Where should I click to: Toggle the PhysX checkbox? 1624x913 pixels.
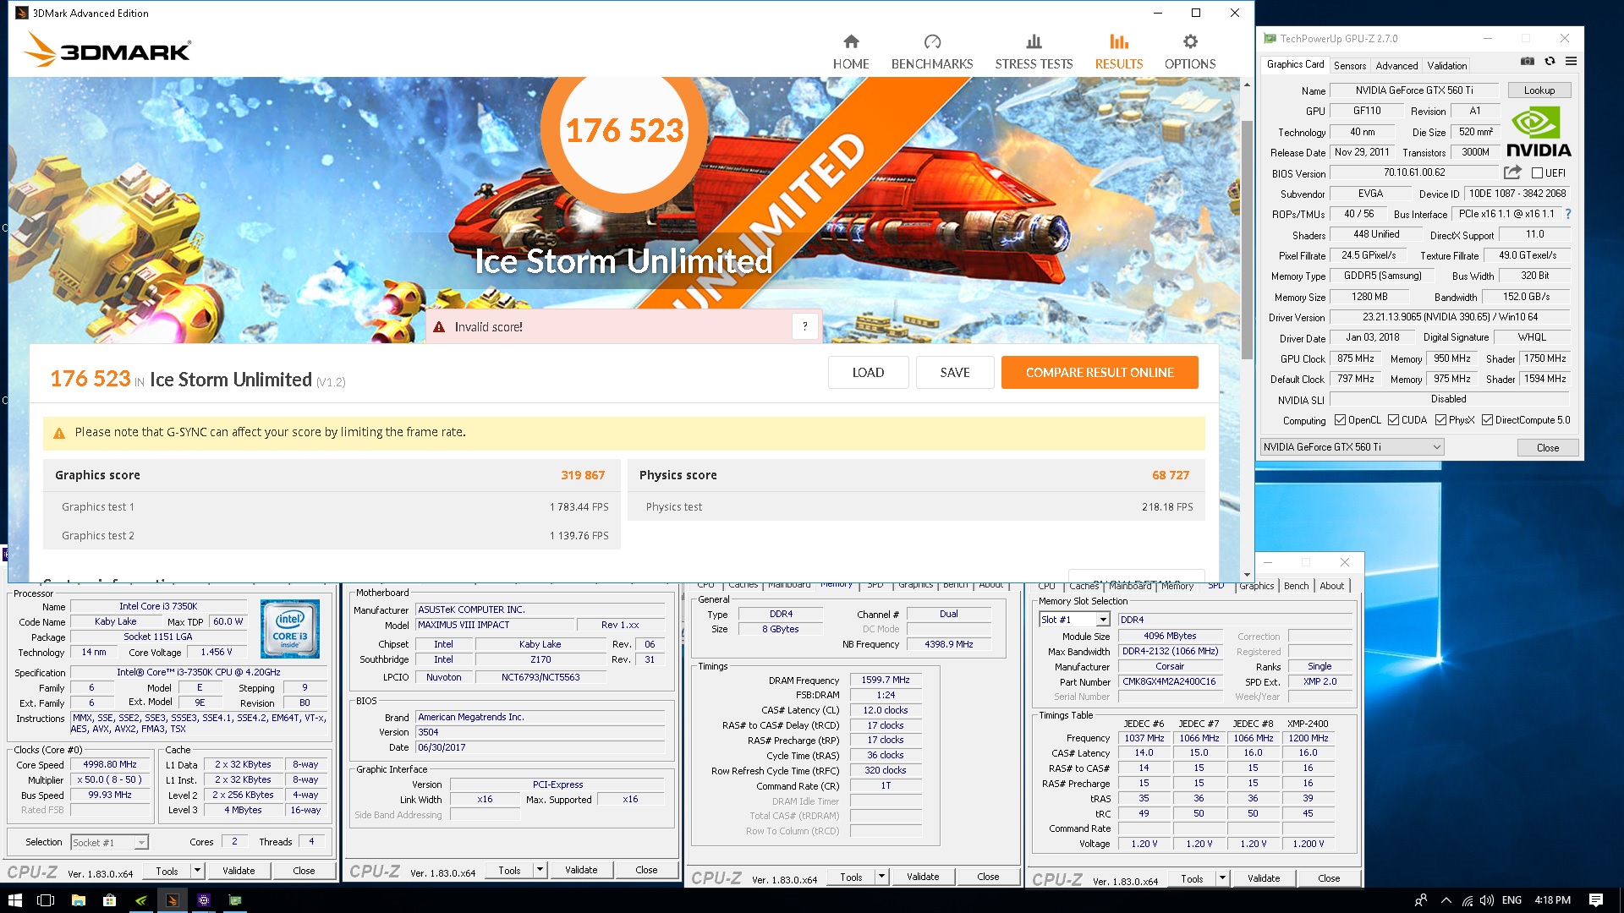click(x=1440, y=420)
